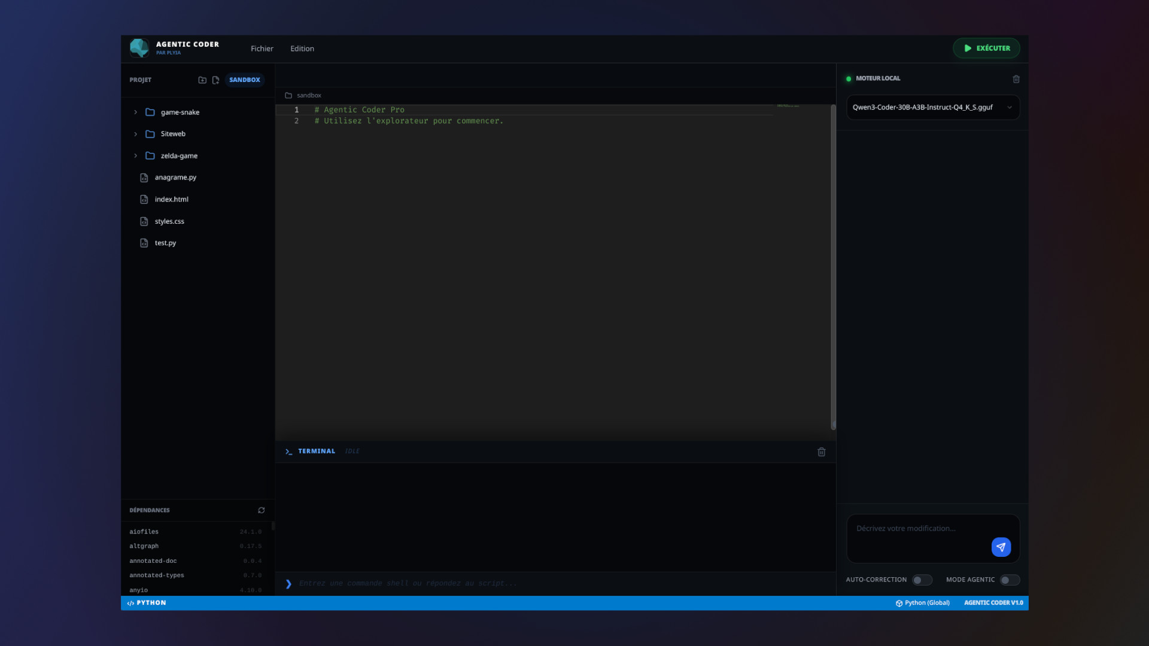Create a new folder in the project panel
Image resolution: width=1149 pixels, height=646 pixels.
coord(202,80)
